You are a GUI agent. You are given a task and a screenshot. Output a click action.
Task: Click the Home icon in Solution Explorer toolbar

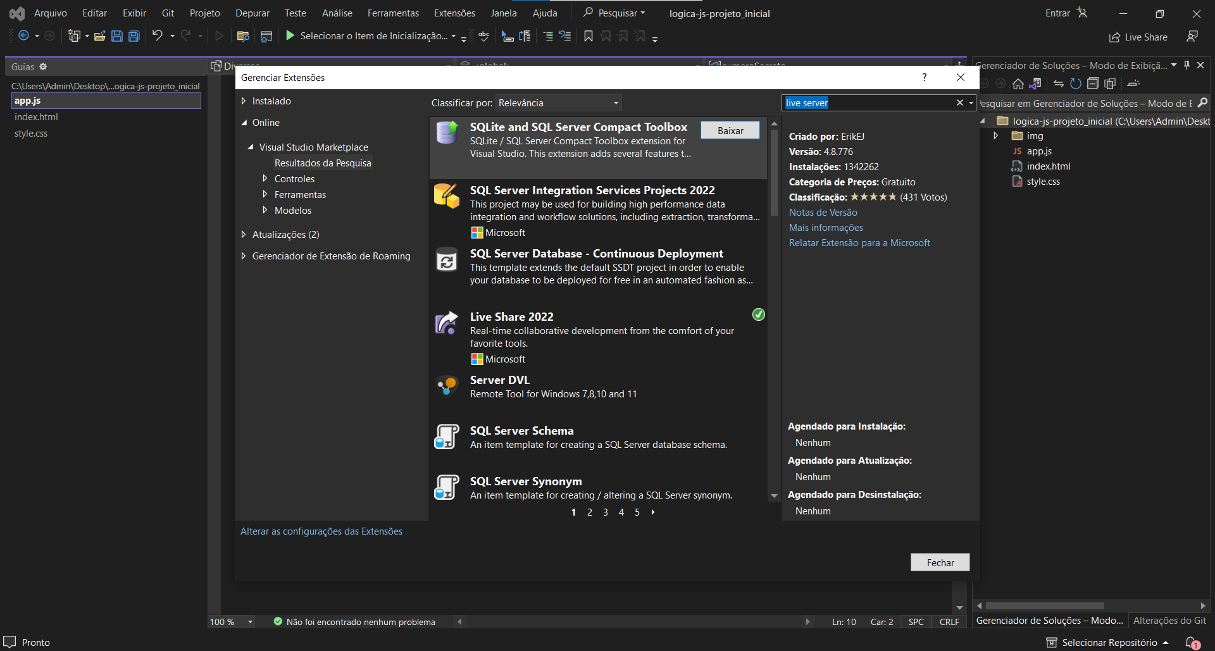coord(1018,84)
